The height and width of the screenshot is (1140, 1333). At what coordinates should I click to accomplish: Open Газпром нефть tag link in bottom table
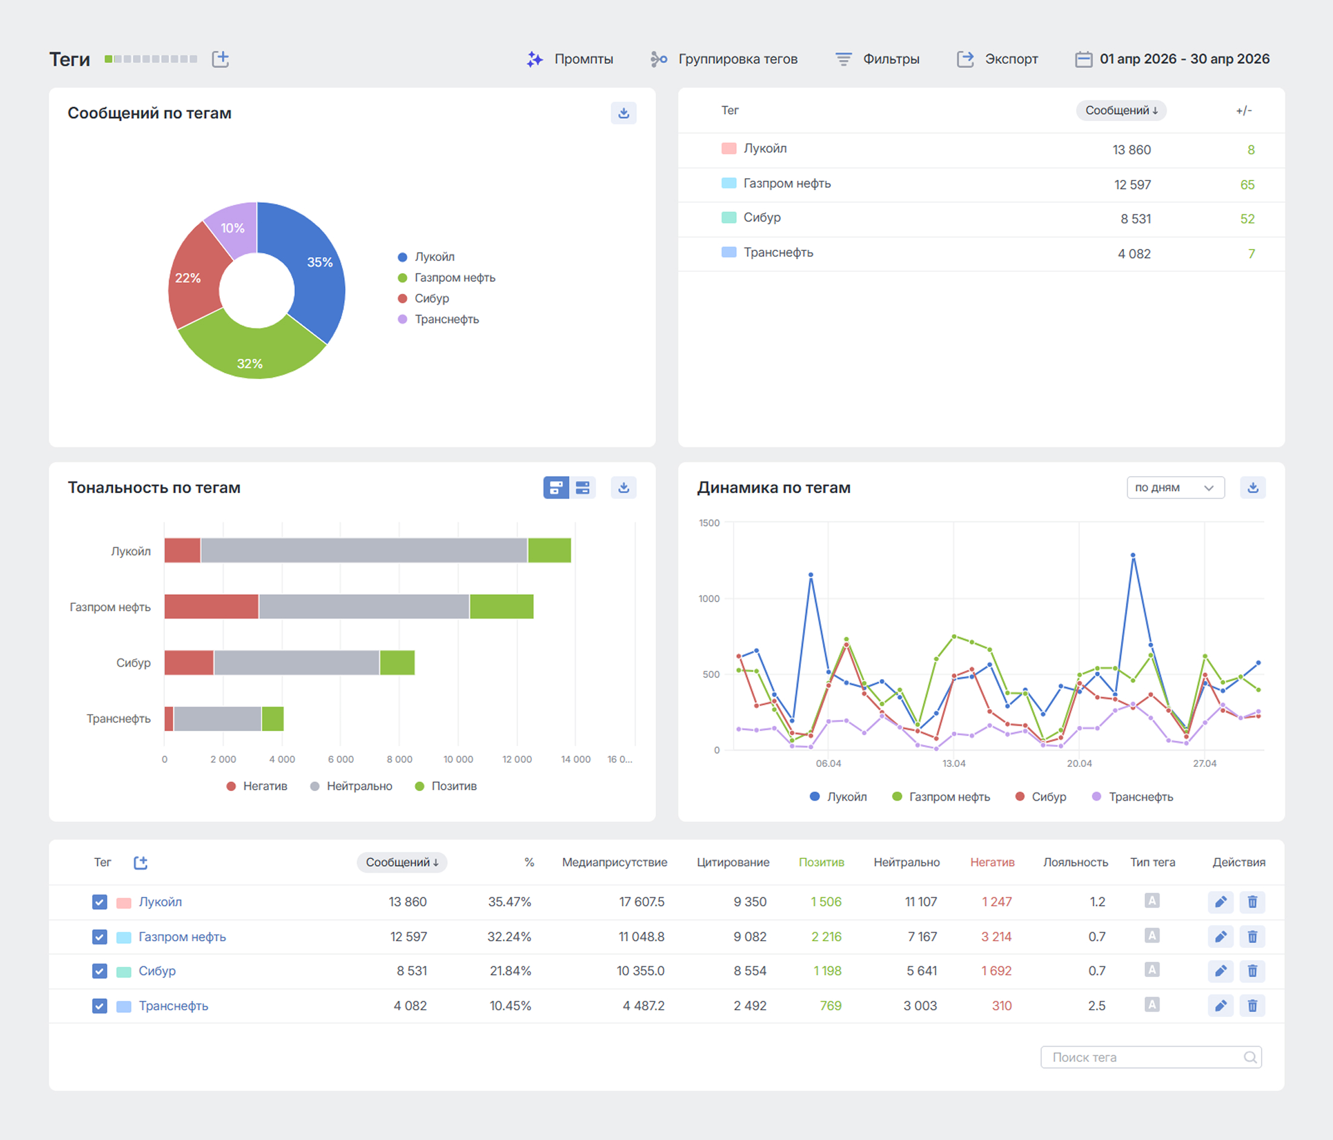coord(183,937)
